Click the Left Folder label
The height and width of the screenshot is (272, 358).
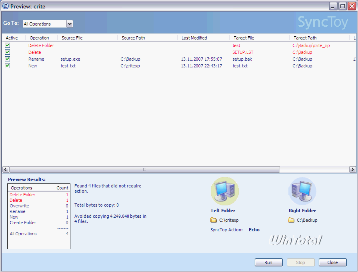pyautogui.click(x=223, y=211)
